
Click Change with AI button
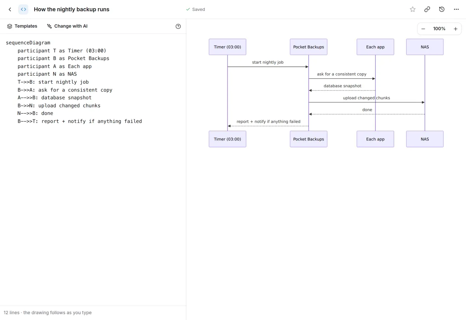67,26
